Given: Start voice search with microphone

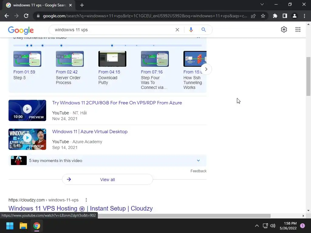Looking at the screenshot, I should pos(191,30).
